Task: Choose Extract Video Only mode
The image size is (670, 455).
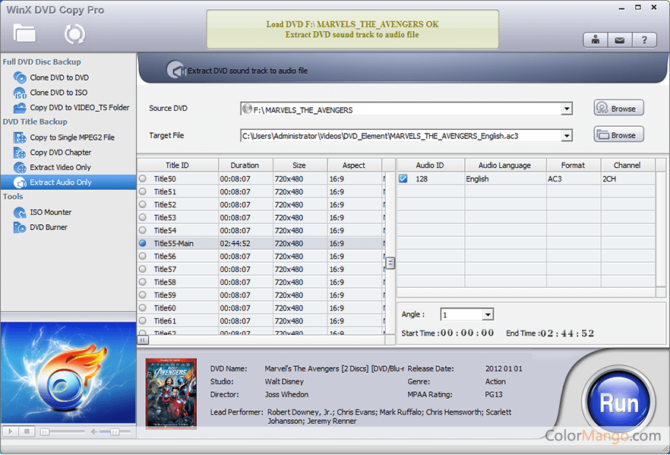Action: point(60,167)
